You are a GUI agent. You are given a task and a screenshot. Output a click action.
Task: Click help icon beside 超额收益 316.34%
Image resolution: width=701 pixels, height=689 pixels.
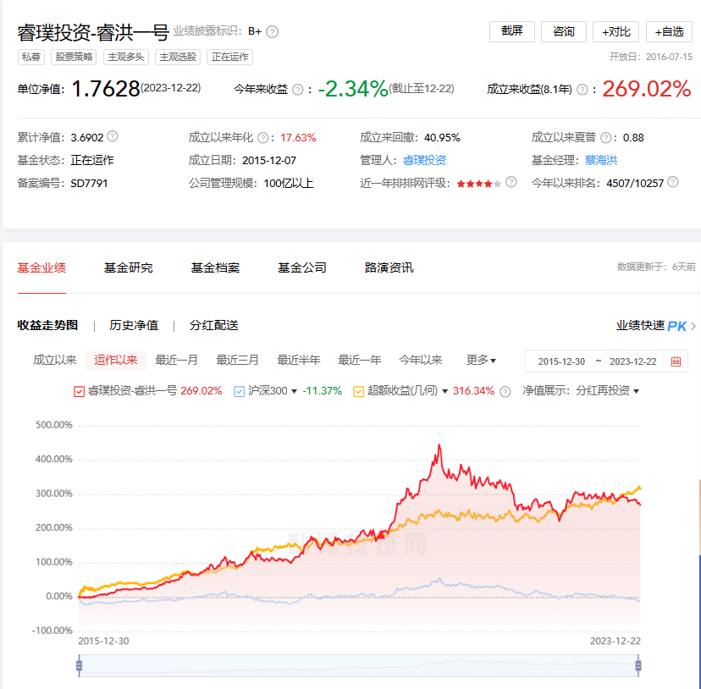pyautogui.click(x=505, y=392)
